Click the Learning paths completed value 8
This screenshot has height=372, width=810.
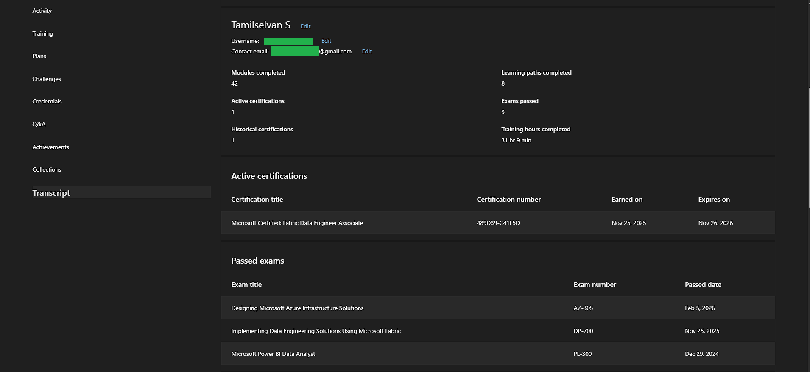coord(503,83)
